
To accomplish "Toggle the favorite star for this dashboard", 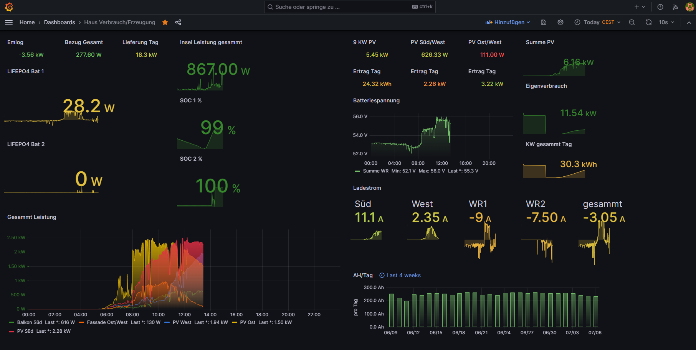I will 165,22.
